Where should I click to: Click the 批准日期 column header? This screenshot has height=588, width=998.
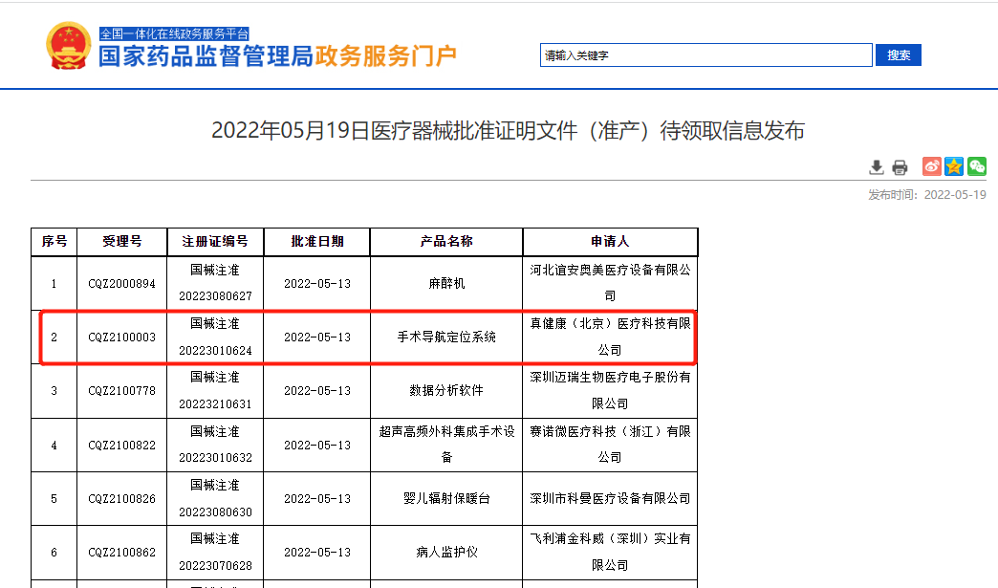317,242
